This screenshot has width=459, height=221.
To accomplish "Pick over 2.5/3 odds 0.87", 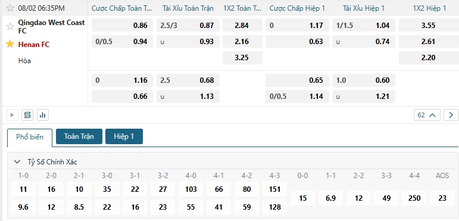I will [x=188, y=25].
